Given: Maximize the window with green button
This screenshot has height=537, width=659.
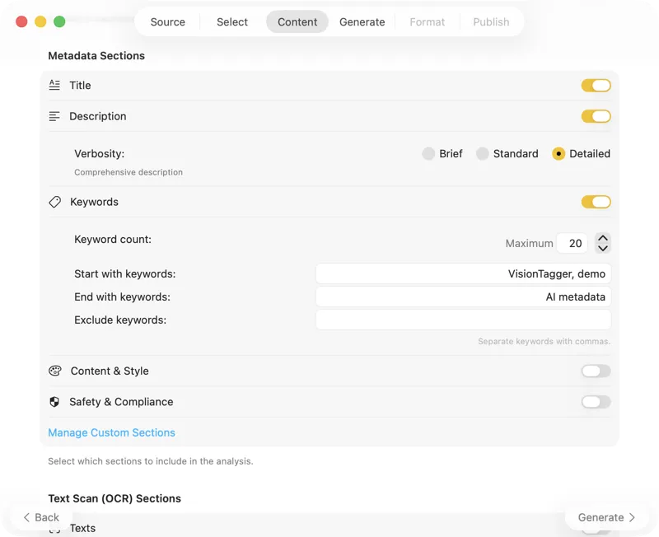Looking at the screenshot, I should (x=59, y=21).
